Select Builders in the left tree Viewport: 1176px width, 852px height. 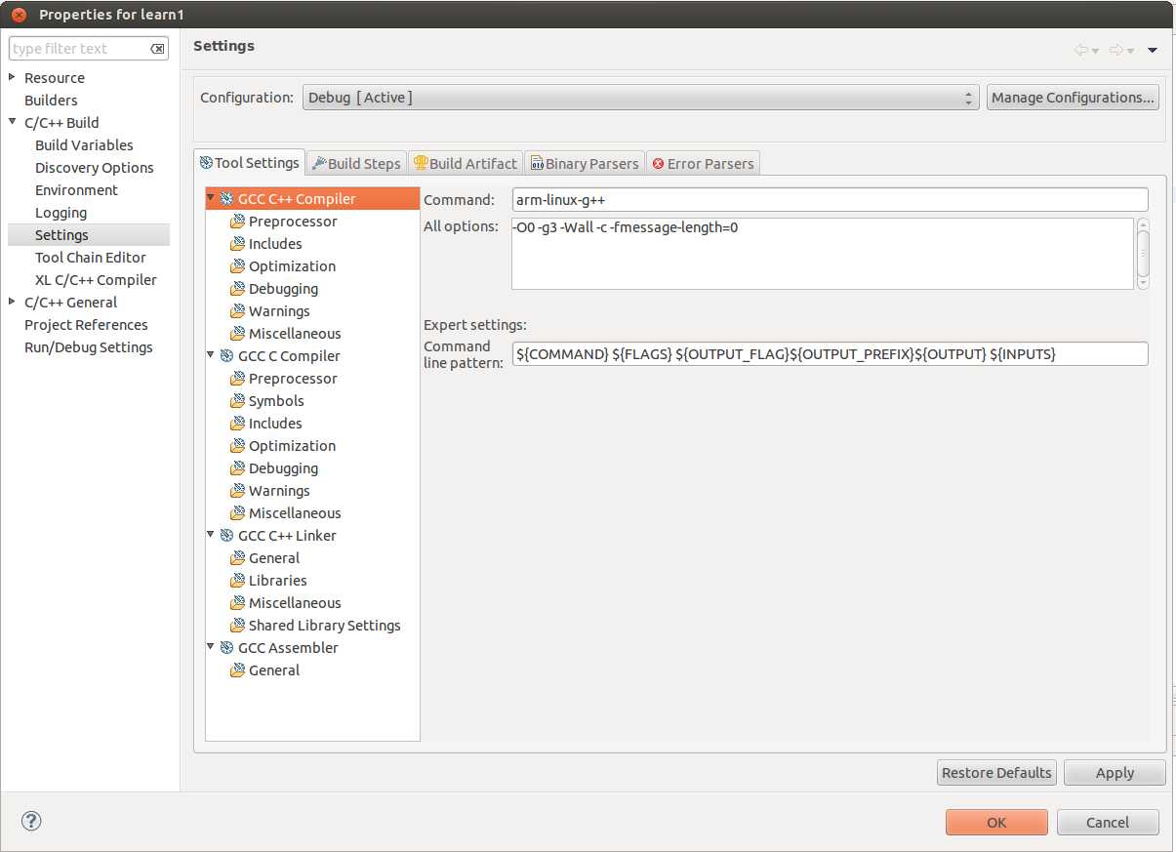click(51, 101)
